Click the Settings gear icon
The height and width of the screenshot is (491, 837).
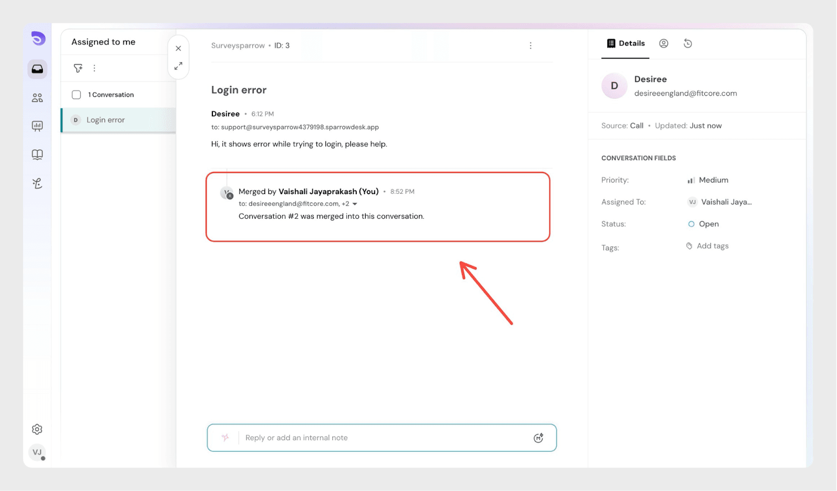(37, 429)
